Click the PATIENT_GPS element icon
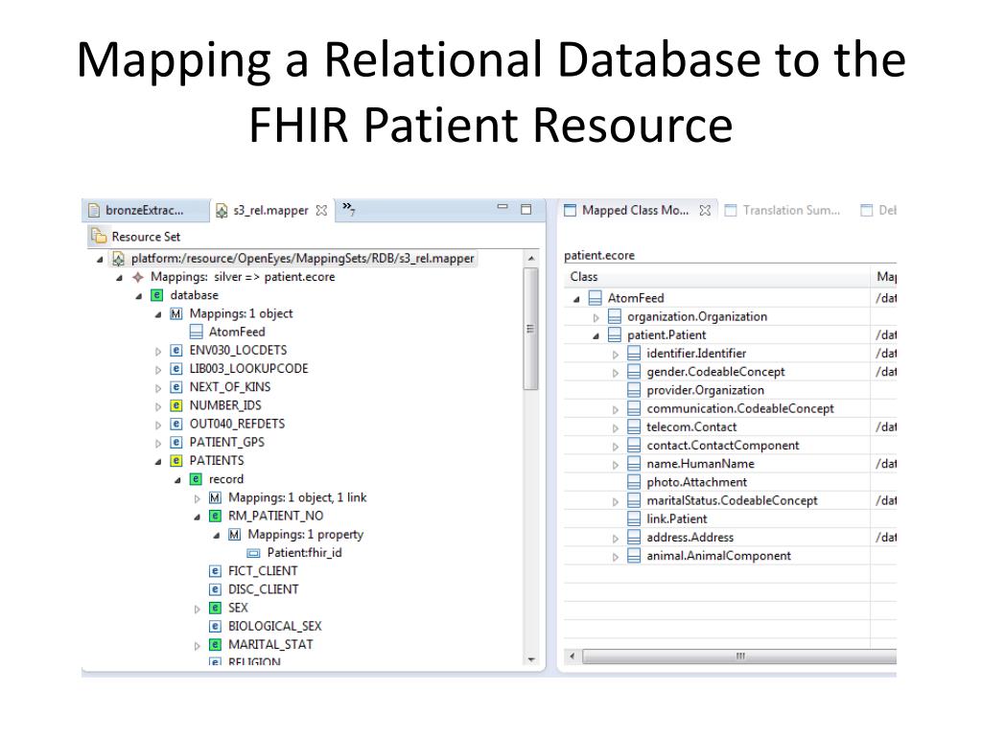 pos(176,442)
